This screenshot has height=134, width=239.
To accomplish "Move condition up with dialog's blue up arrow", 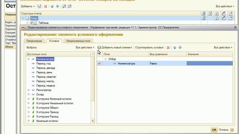I will (x=175, y=48).
